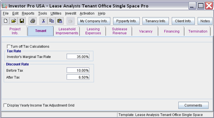Switch to the Financing tab
This screenshot has height=118, width=214.
(172, 31)
